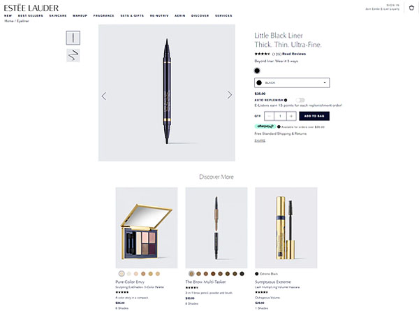
Task: Open the Skincare menu
Action: (x=58, y=16)
